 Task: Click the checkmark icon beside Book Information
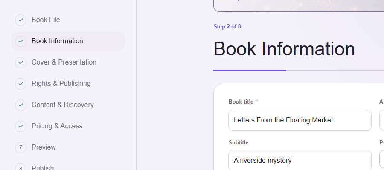pyautogui.click(x=20, y=41)
